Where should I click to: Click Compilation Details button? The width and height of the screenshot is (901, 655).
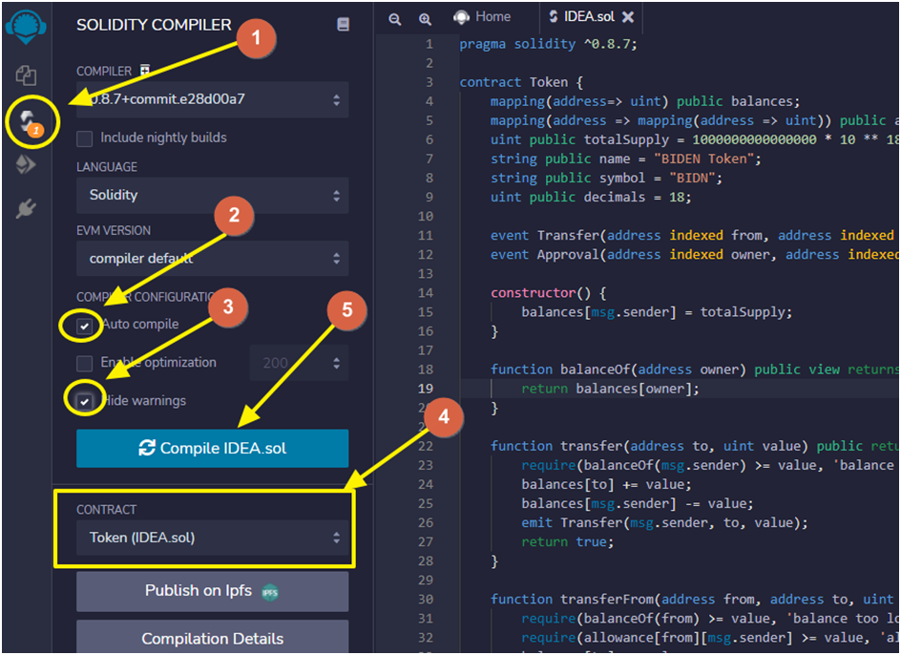(x=212, y=639)
